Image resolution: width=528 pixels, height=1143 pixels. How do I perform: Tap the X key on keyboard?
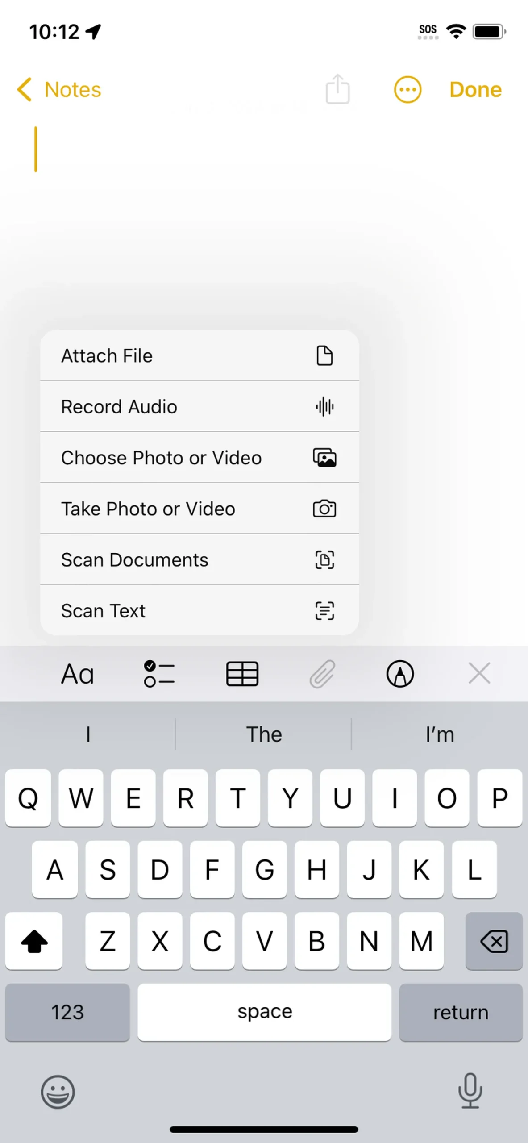click(x=159, y=941)
